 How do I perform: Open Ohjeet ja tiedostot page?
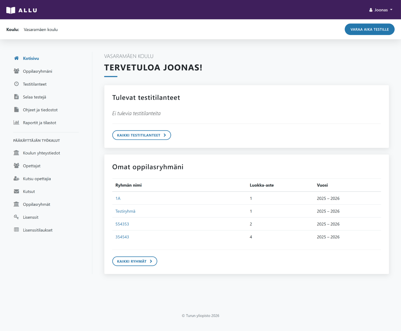(x=40, y=110)
